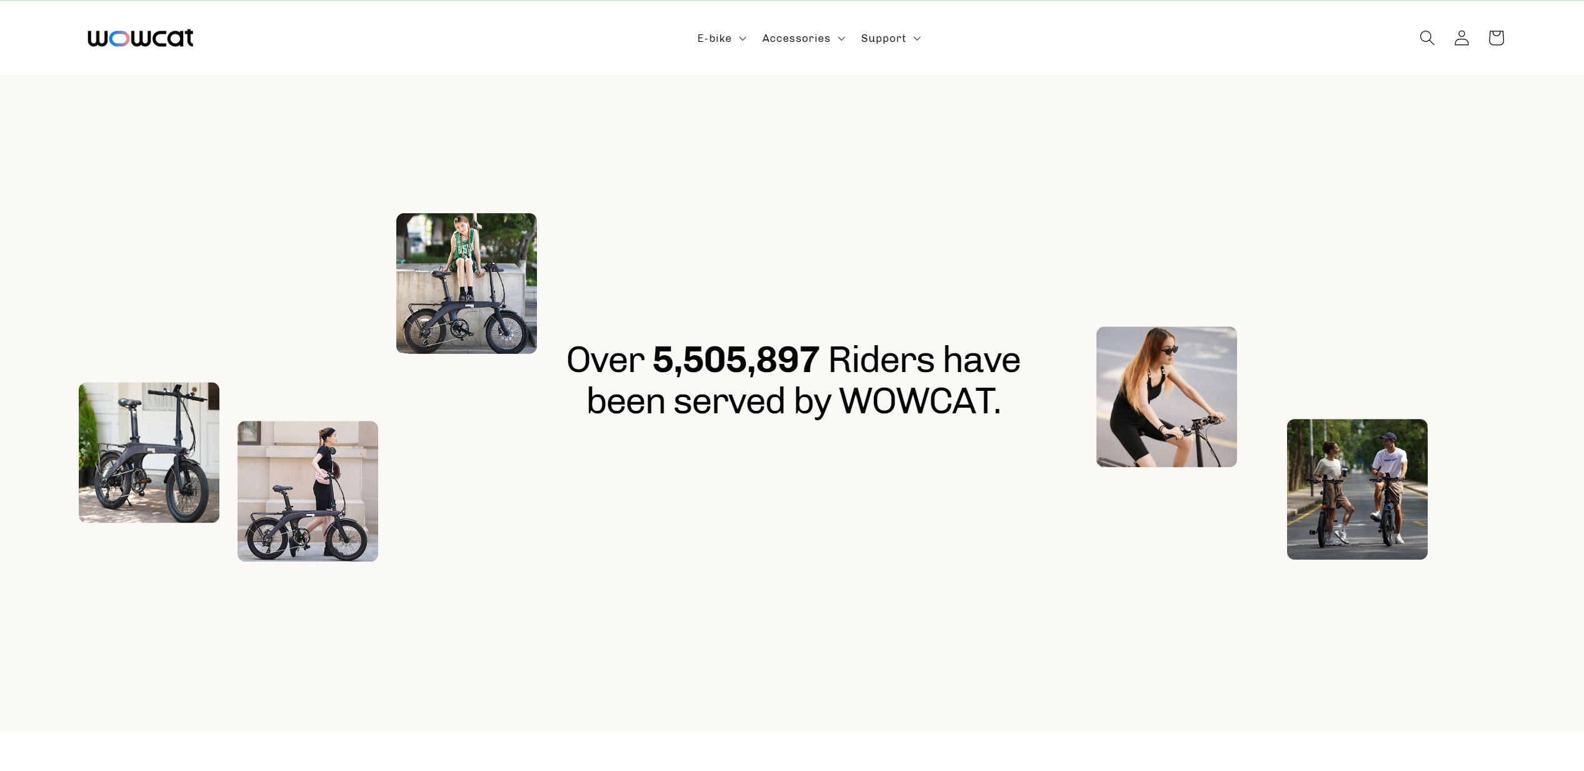Select photo of girl in green jersey
Viewport: 1584px width, 771px height.
click(466, 283)
